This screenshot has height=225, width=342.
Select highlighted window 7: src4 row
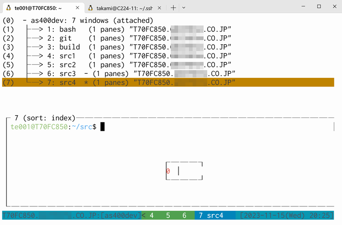(x=168, y=82)
